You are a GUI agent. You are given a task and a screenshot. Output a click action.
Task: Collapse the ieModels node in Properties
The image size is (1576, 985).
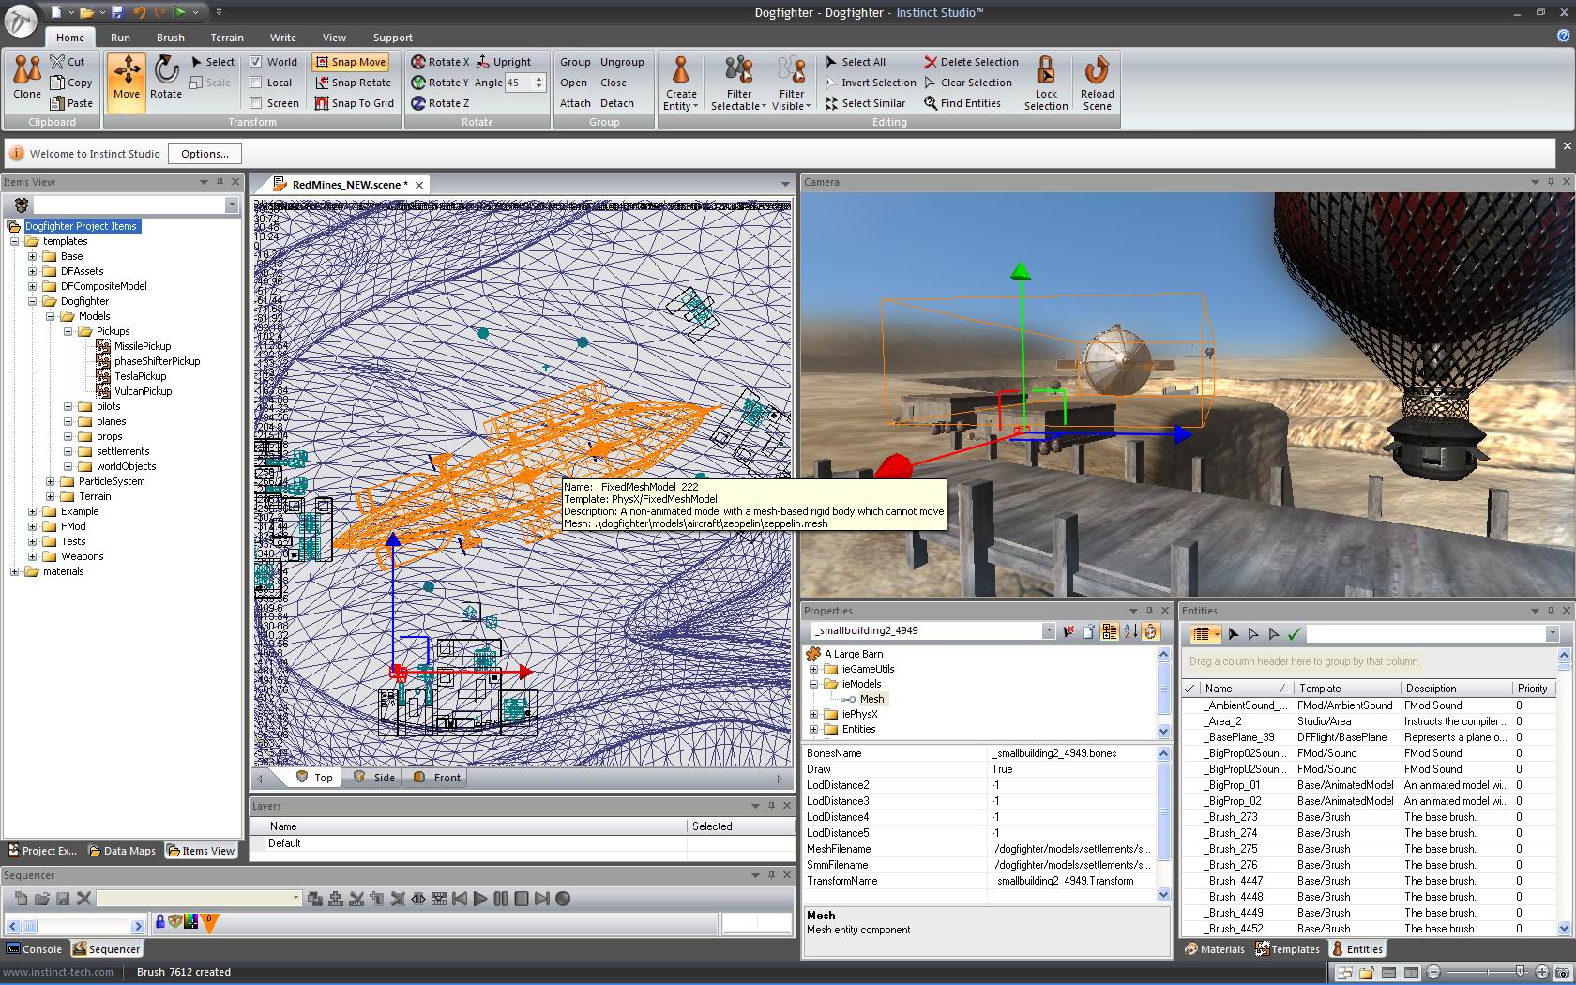coord(813,684)
